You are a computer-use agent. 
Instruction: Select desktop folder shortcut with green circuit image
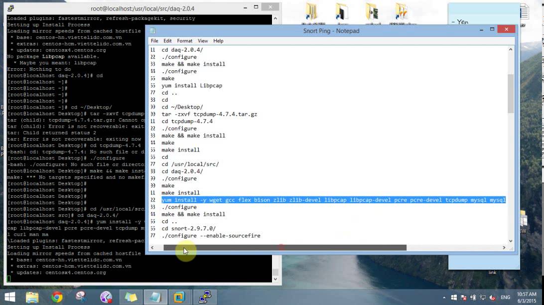coord(372,13)
